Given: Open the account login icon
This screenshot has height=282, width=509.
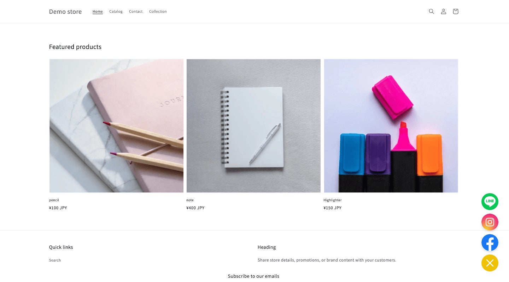Looking at the screenshot, I should [x=443, y=11].
